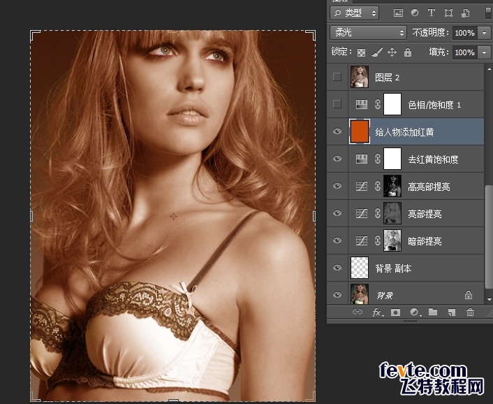493x404 pixels.
Task: Hide the 给人物添加红黄 layer
Action: point(337,131)
